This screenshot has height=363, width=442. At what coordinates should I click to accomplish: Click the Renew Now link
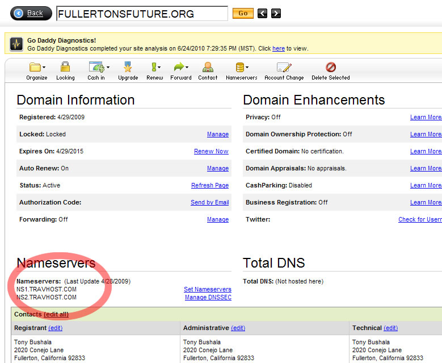point(211,151)
